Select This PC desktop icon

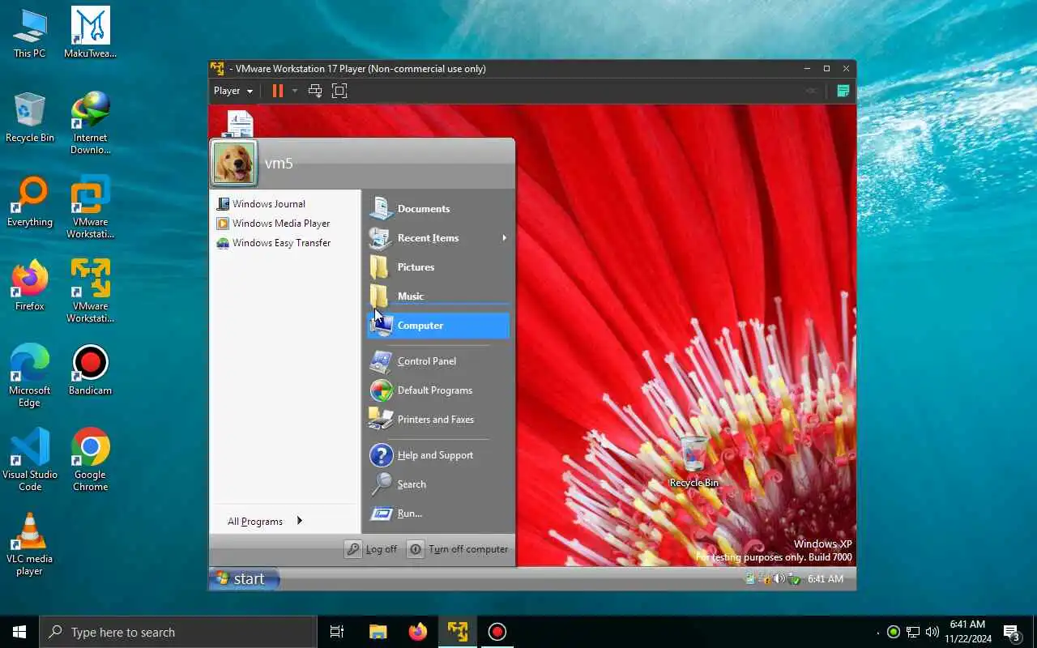pyautogui.click(x=30, y=34)
